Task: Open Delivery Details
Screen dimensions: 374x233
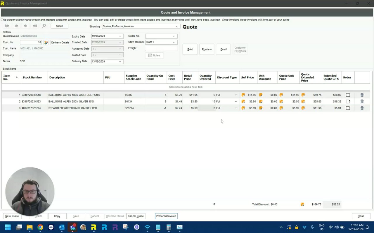Action: pos(60,43)
